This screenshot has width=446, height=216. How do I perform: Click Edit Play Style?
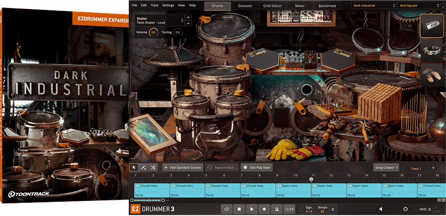pyautogui.click(x=257, y=167)
